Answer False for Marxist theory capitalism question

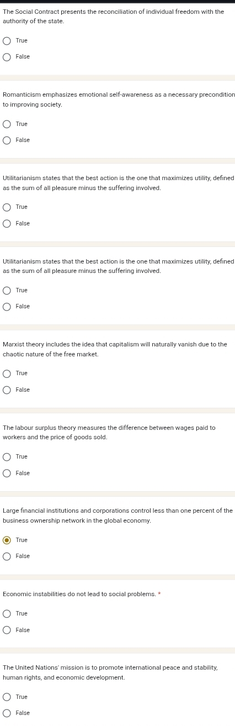pos(7,390)
